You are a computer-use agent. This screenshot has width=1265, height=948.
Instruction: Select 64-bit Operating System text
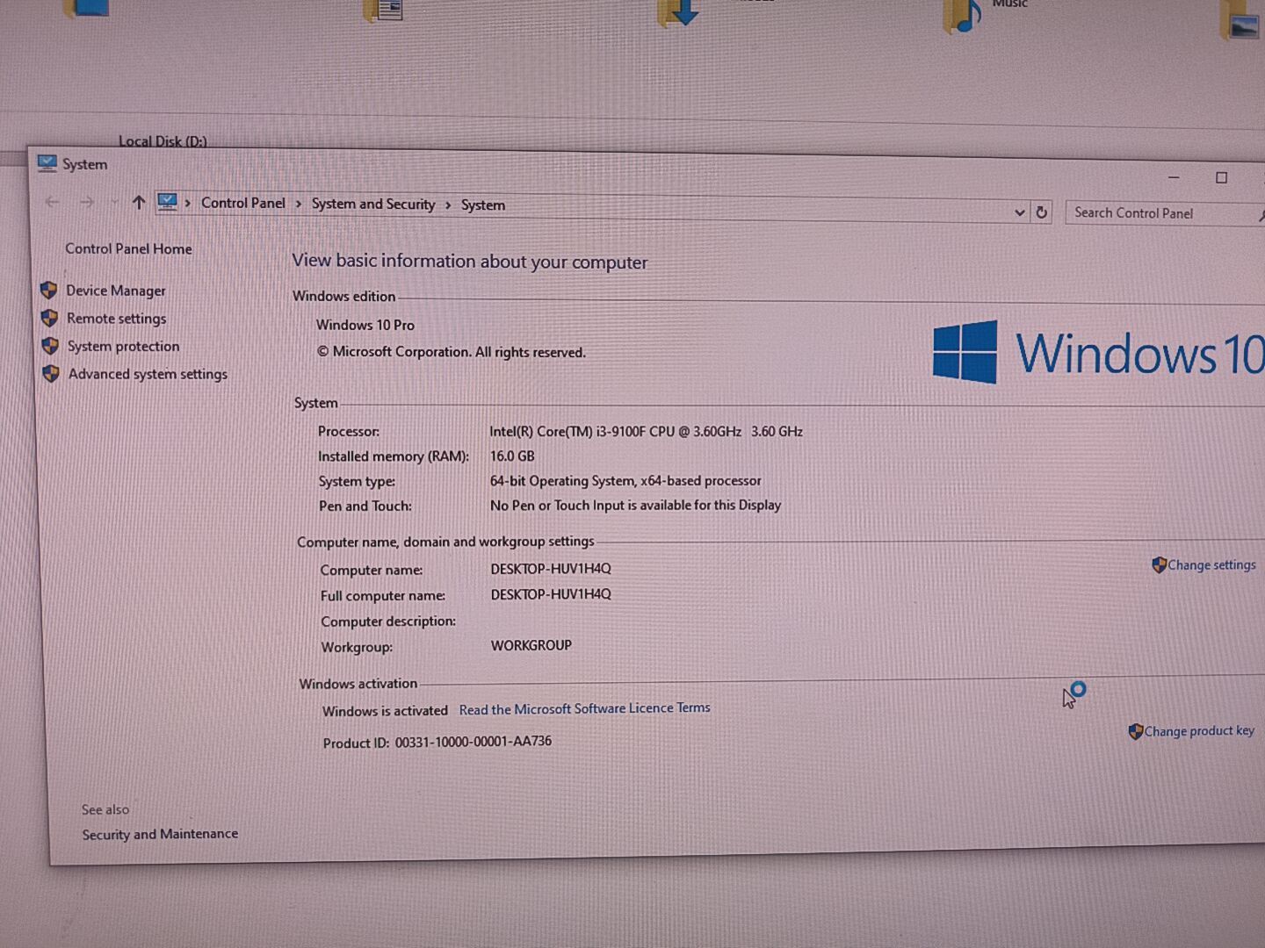point(625,481)
